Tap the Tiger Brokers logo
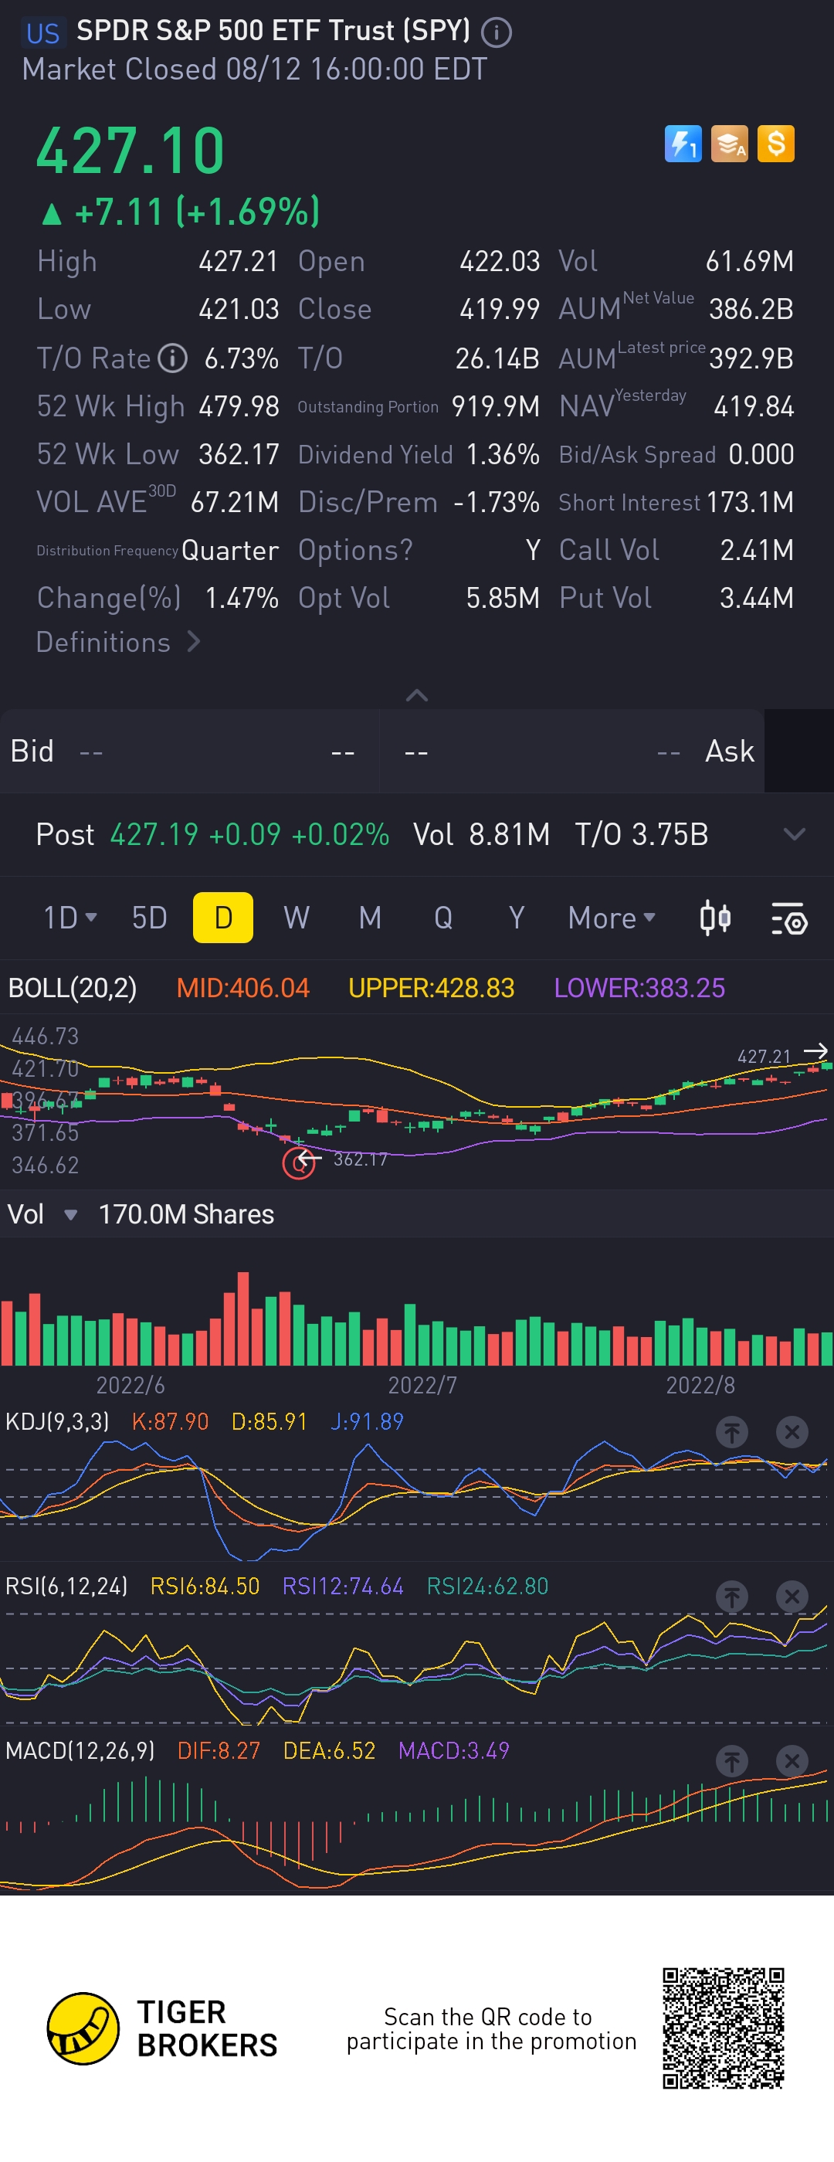Image resolution: width=834 pixels, height=2162 pixels. coord(162,2028)
